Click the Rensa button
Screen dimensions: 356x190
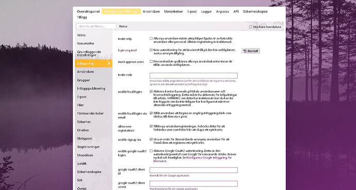pyautogui.click(x=123, y=26)
